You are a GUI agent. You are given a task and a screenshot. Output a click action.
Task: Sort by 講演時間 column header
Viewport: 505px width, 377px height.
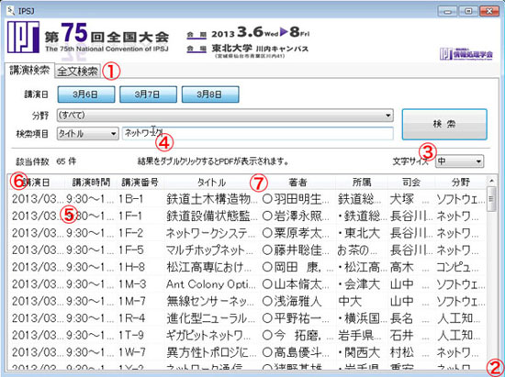[x=91, y=183]
